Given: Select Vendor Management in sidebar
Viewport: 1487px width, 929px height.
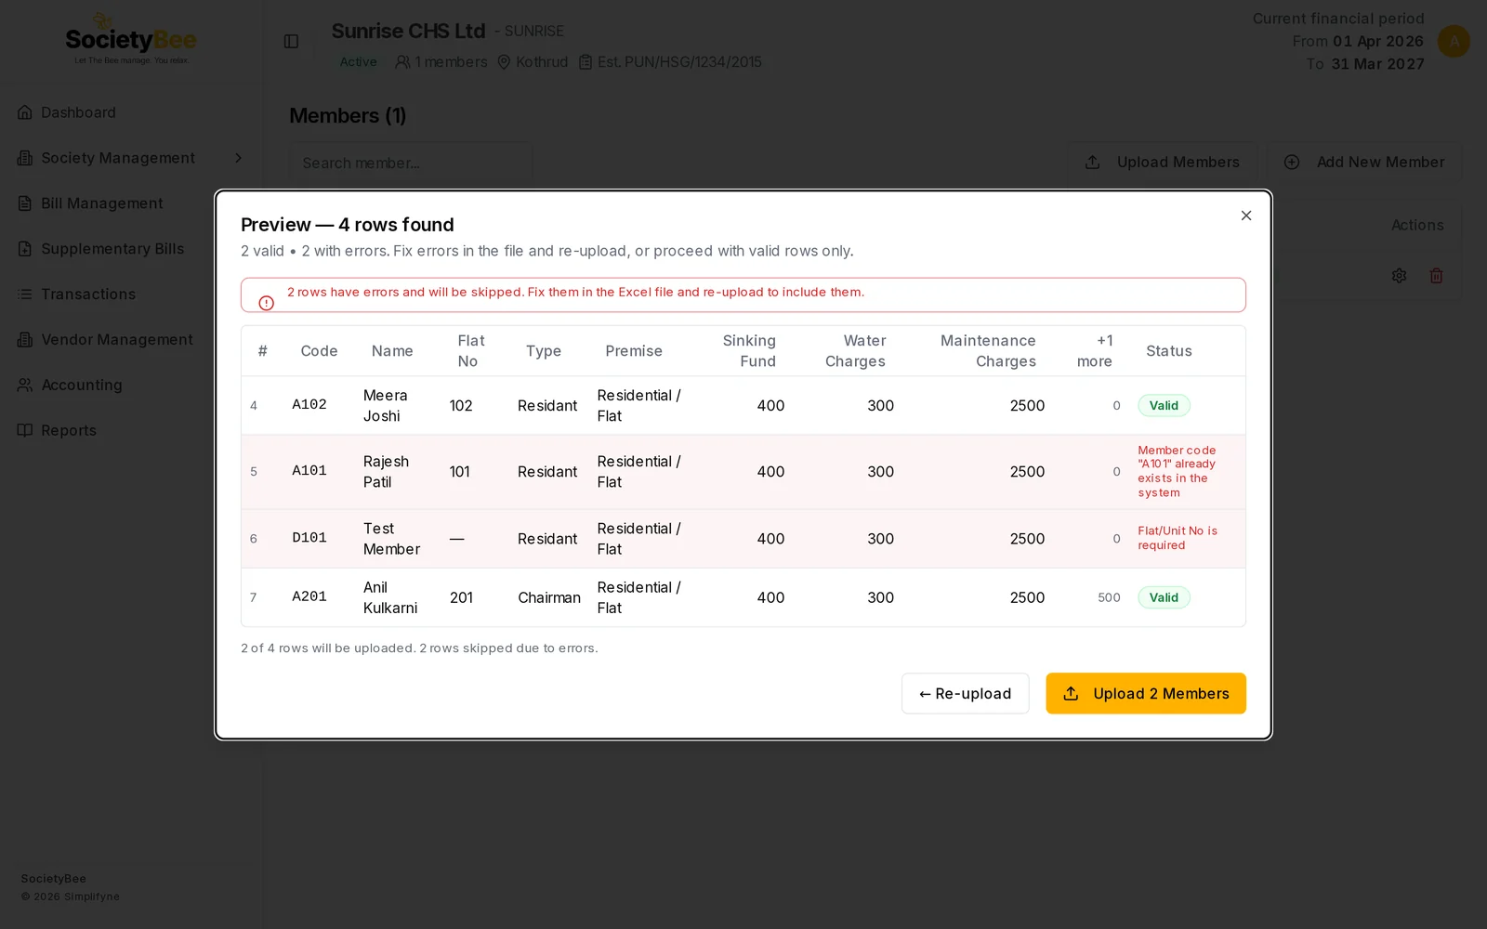Looking at the screenshot, I should 105,340.
